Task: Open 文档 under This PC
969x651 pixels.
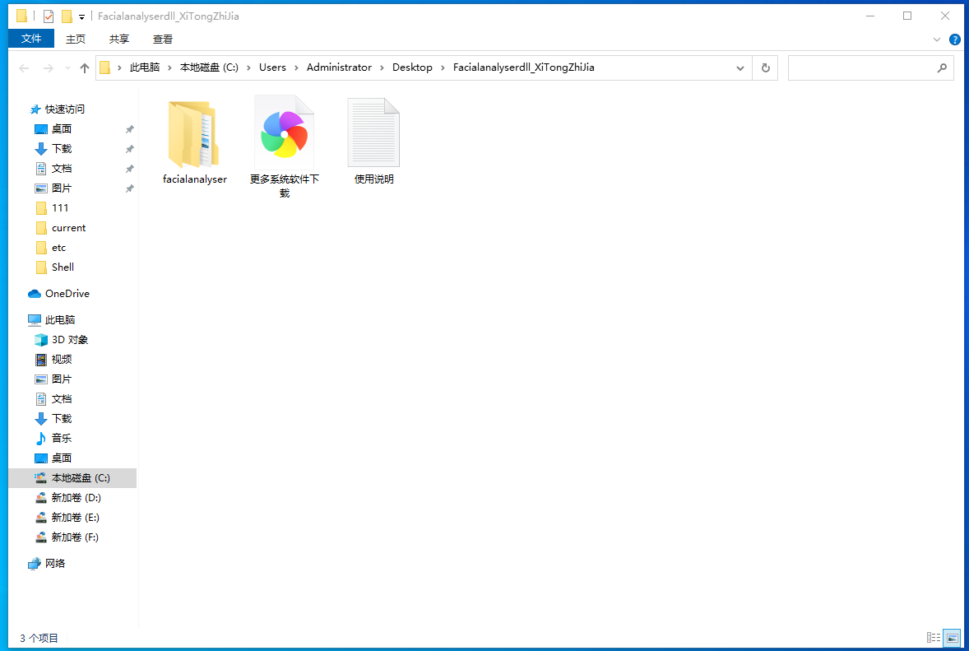Action: [x=61, y=399]
